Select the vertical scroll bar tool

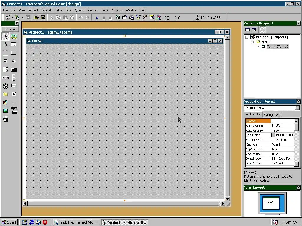pyautogui.click(x=14, y=78)
